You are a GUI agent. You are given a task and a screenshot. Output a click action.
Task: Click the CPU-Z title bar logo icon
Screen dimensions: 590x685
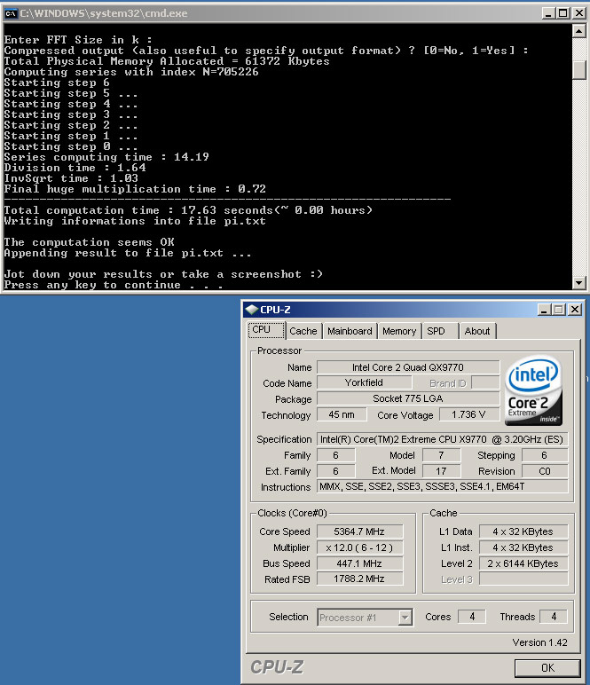pyautogui.click(x=252, y=310)
